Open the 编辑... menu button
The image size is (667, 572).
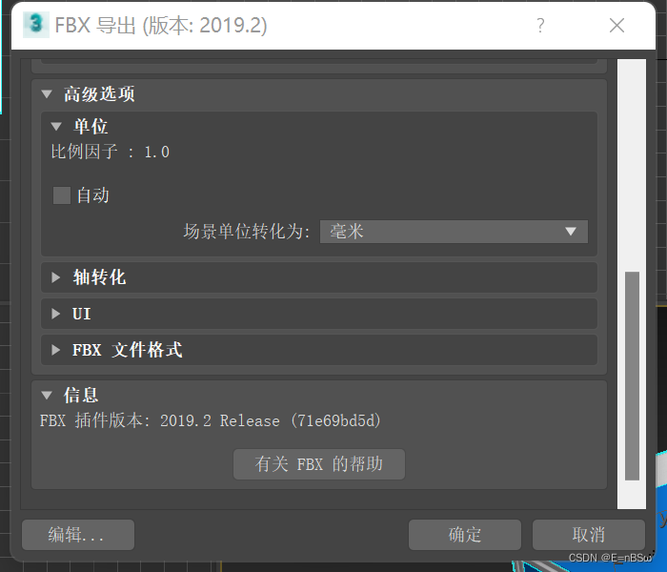coord(78,535)
